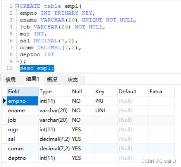Click the Default column header
This screenshot has width=181, height=167.
coord(133,92)
